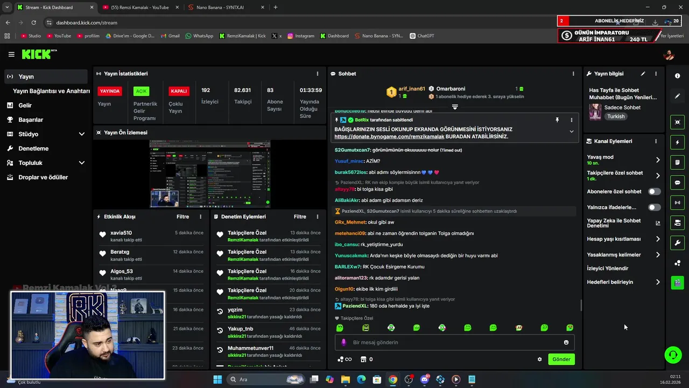Screen dimensions: 689x388
Task: Open the hamburger menu beside the Kick logo
Action: click(11, 54)
